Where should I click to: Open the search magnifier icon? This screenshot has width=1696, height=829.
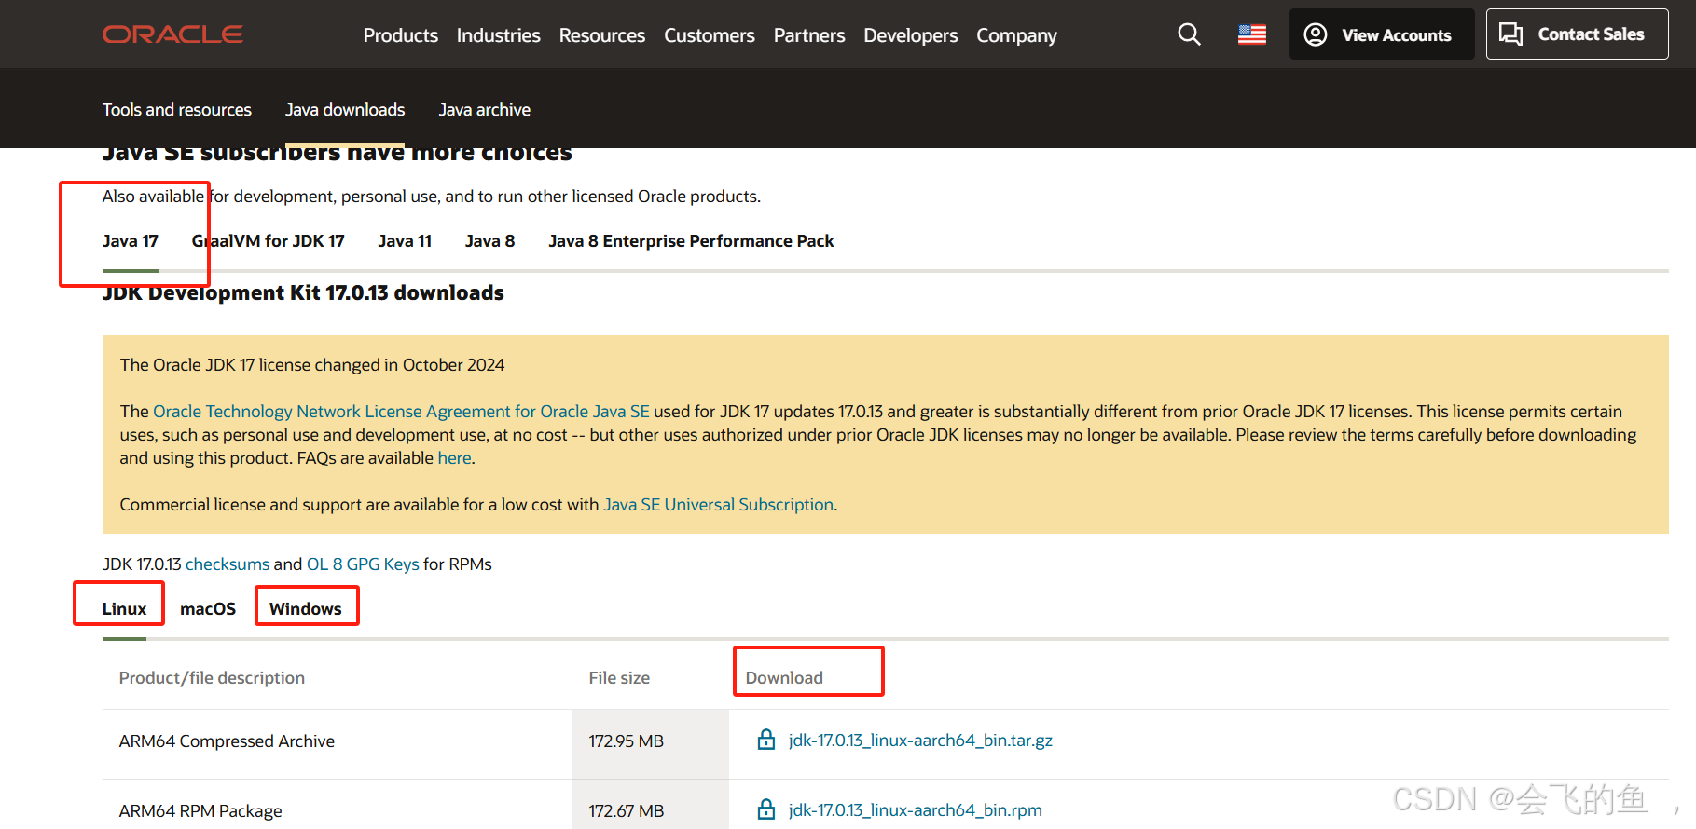(1189, 34)
